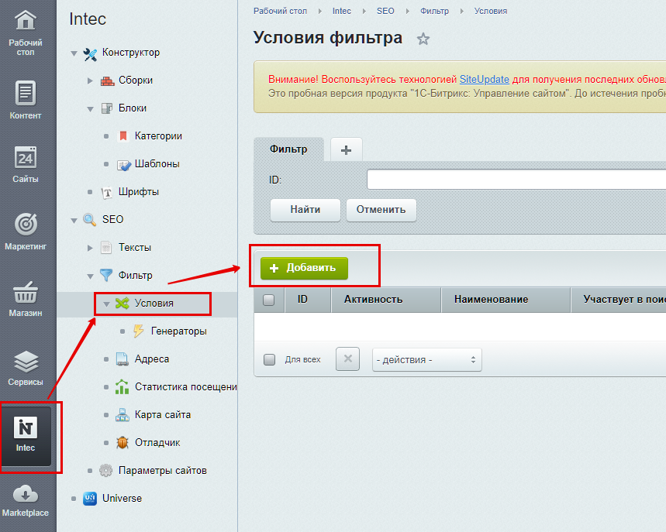Open Шаблоны in the tree
The height and width of the screenshot is (532, 666).
[157, 164]
